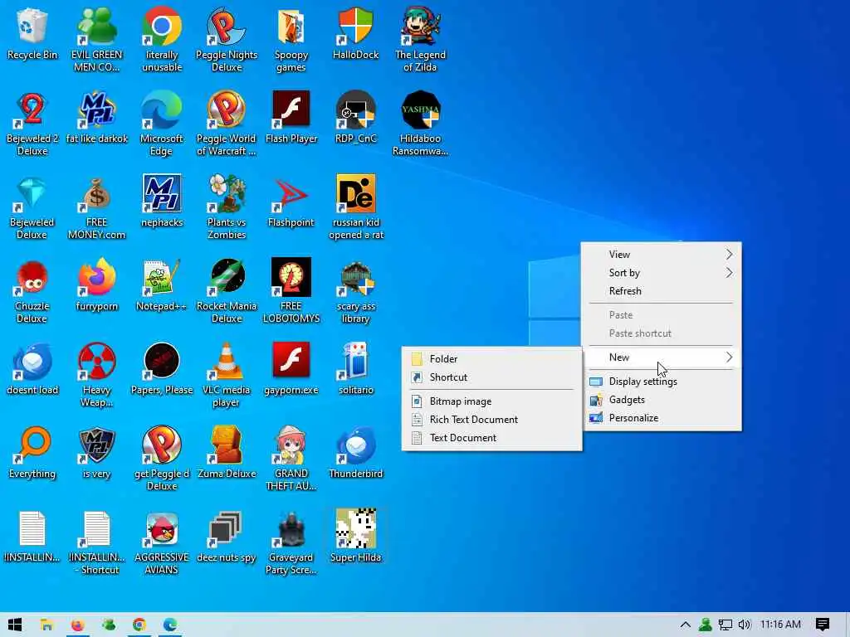
Task: Create a new Bitmap image
Action: tap(491, 401)
